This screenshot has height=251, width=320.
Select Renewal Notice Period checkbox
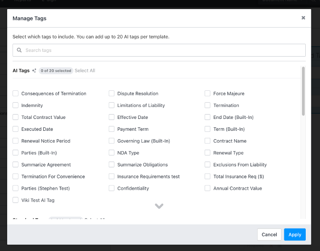(16, 141)
